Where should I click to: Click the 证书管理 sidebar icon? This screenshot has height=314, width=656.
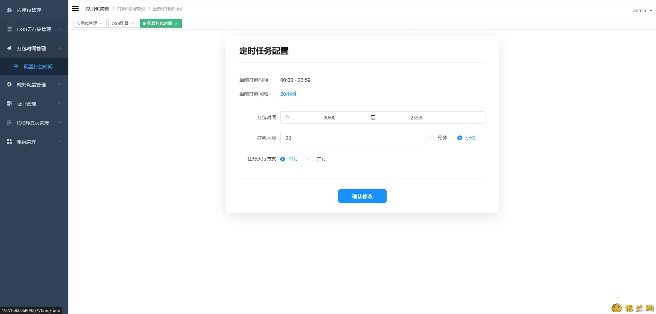pos(9,104)
